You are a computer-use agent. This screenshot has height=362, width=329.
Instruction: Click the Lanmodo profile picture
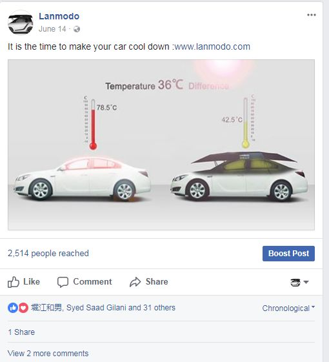click(x=20, y=23)
